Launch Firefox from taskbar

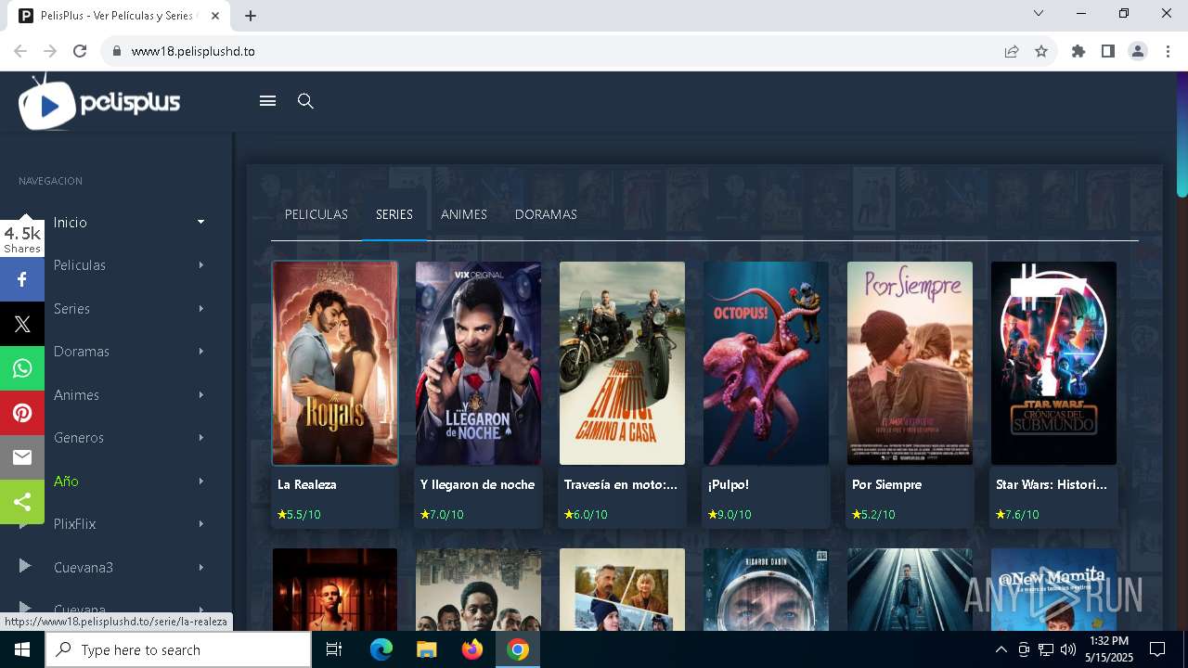tap(472, 649)
